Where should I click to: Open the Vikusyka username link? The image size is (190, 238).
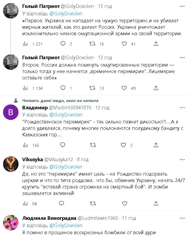[32, 159]
